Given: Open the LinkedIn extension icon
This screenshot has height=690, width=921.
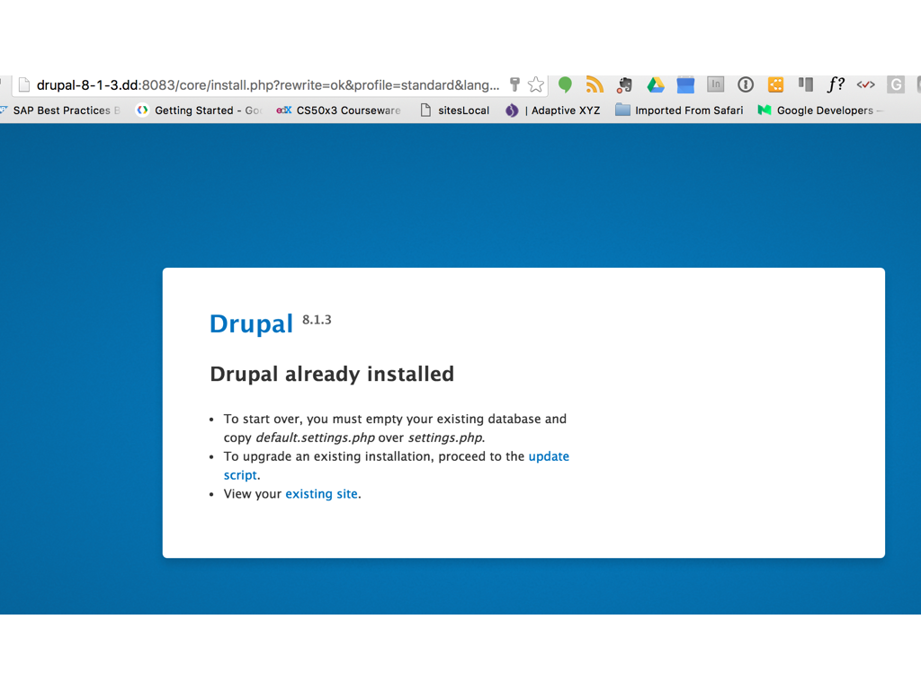Looking at the screenshot, I should coord(715,85).
